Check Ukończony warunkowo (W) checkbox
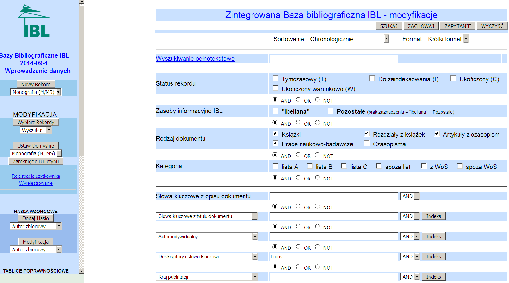Viewport: 509px width, 283px height. pyautogui.click(x=275, y=88)
